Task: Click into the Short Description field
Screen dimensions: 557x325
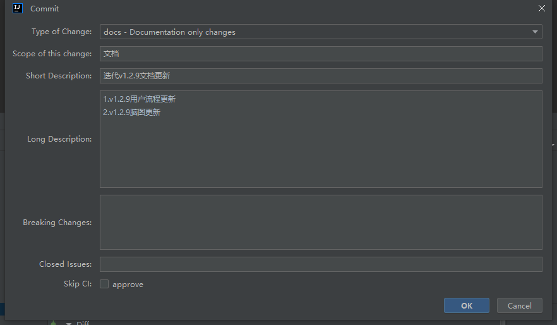Action: coord(321,76)
